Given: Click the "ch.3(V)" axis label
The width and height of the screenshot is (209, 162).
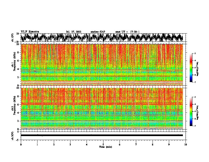Looking at the screenshot, I should click(x=13, y=136).
